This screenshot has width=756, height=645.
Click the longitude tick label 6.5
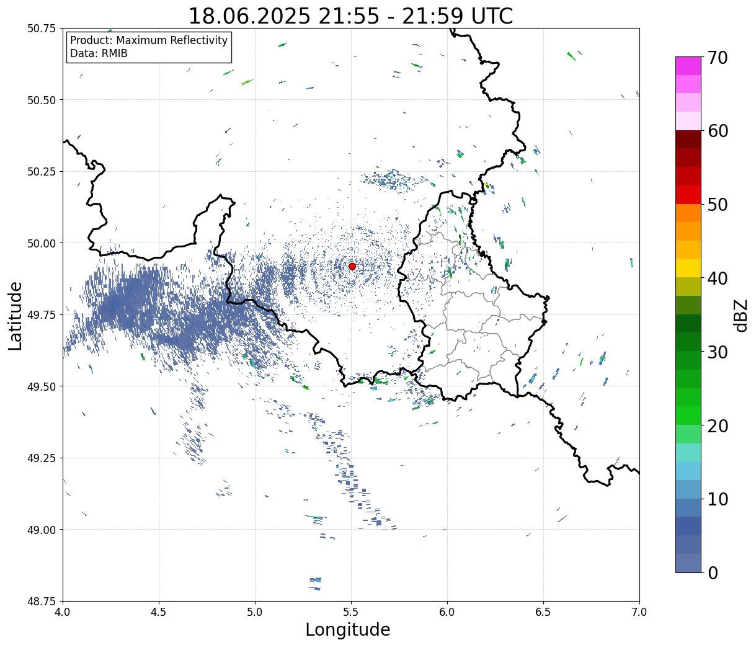point(543,612)
